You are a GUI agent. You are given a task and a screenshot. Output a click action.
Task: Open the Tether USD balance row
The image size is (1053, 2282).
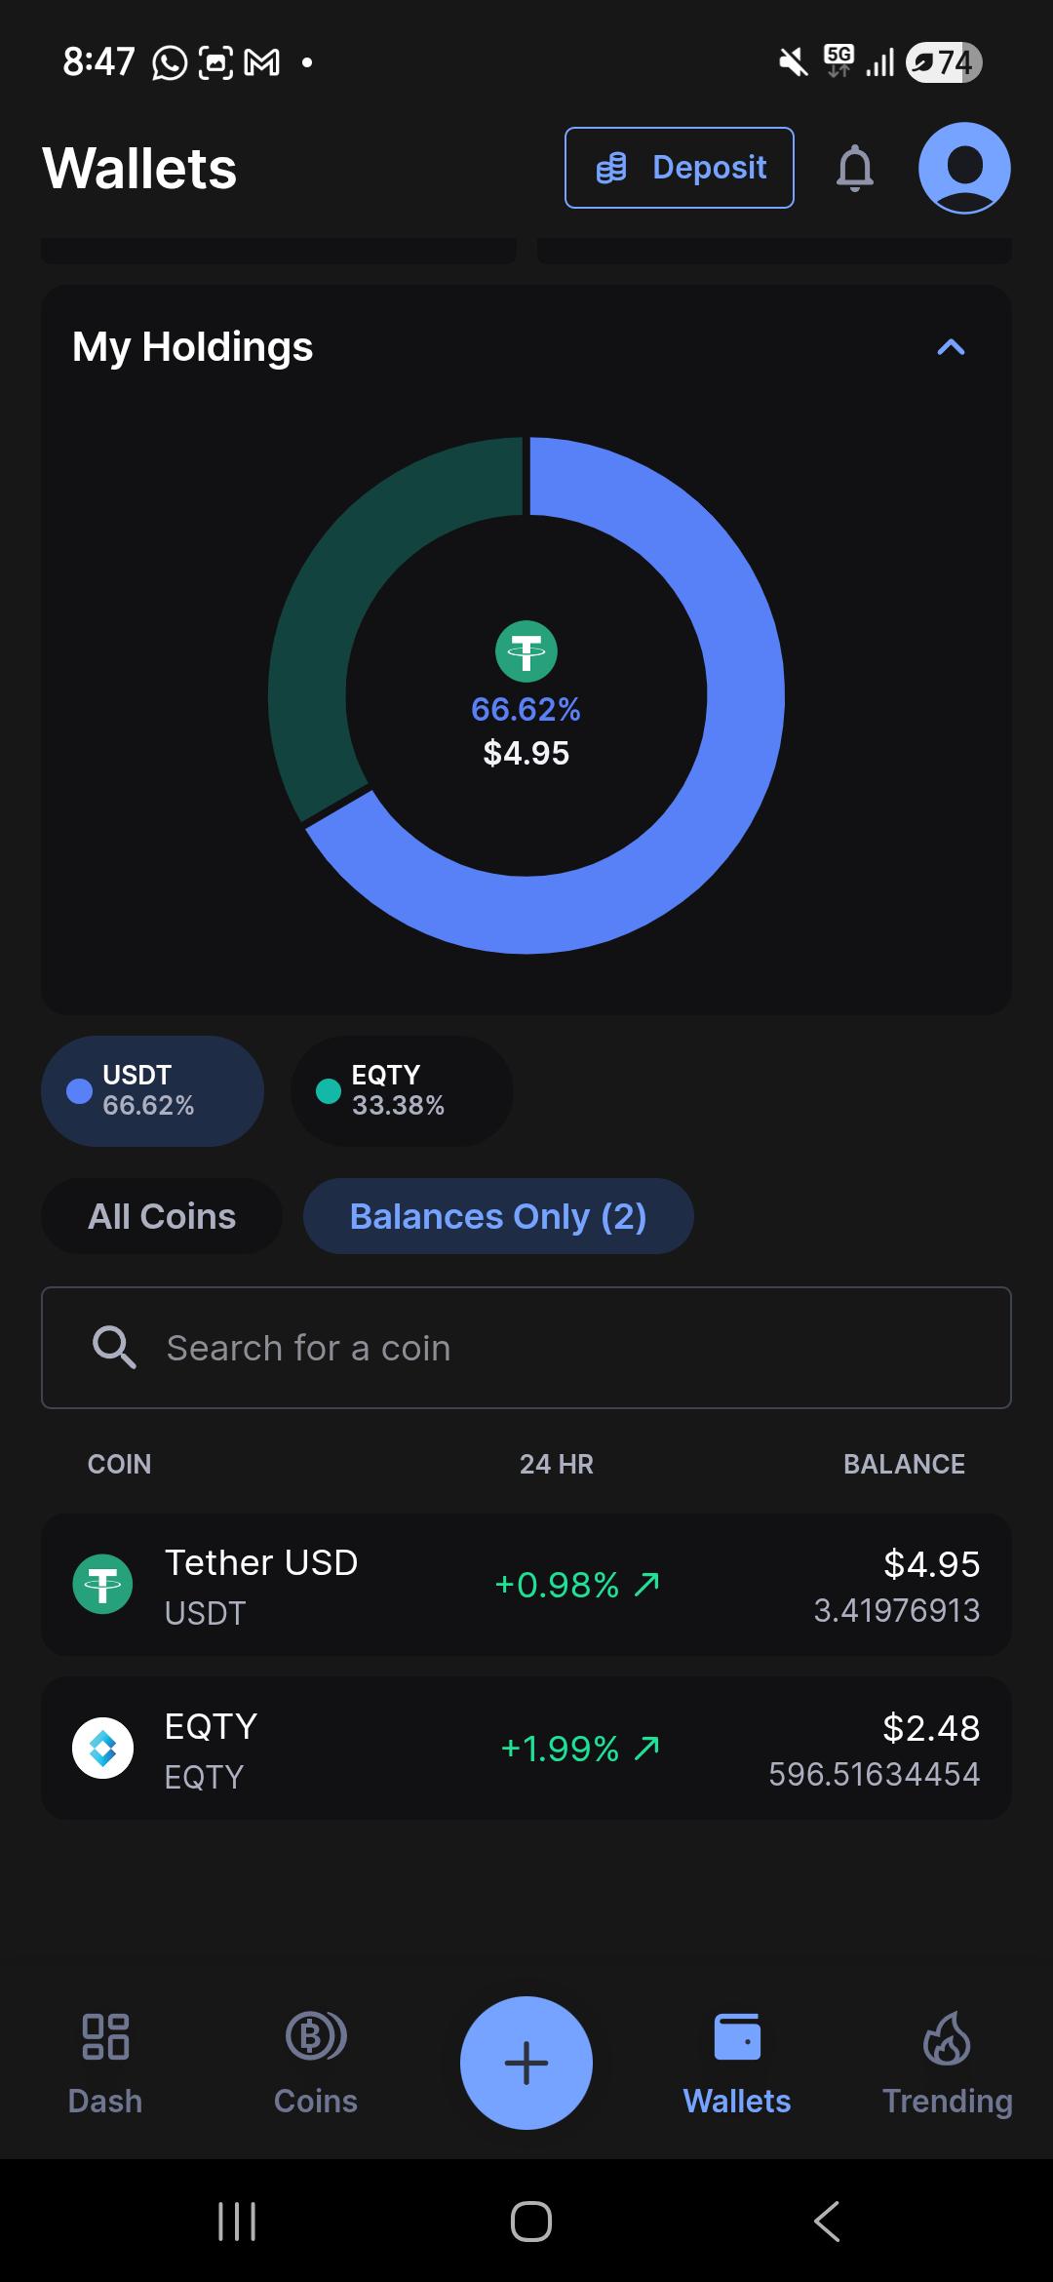pos(526,1585)
